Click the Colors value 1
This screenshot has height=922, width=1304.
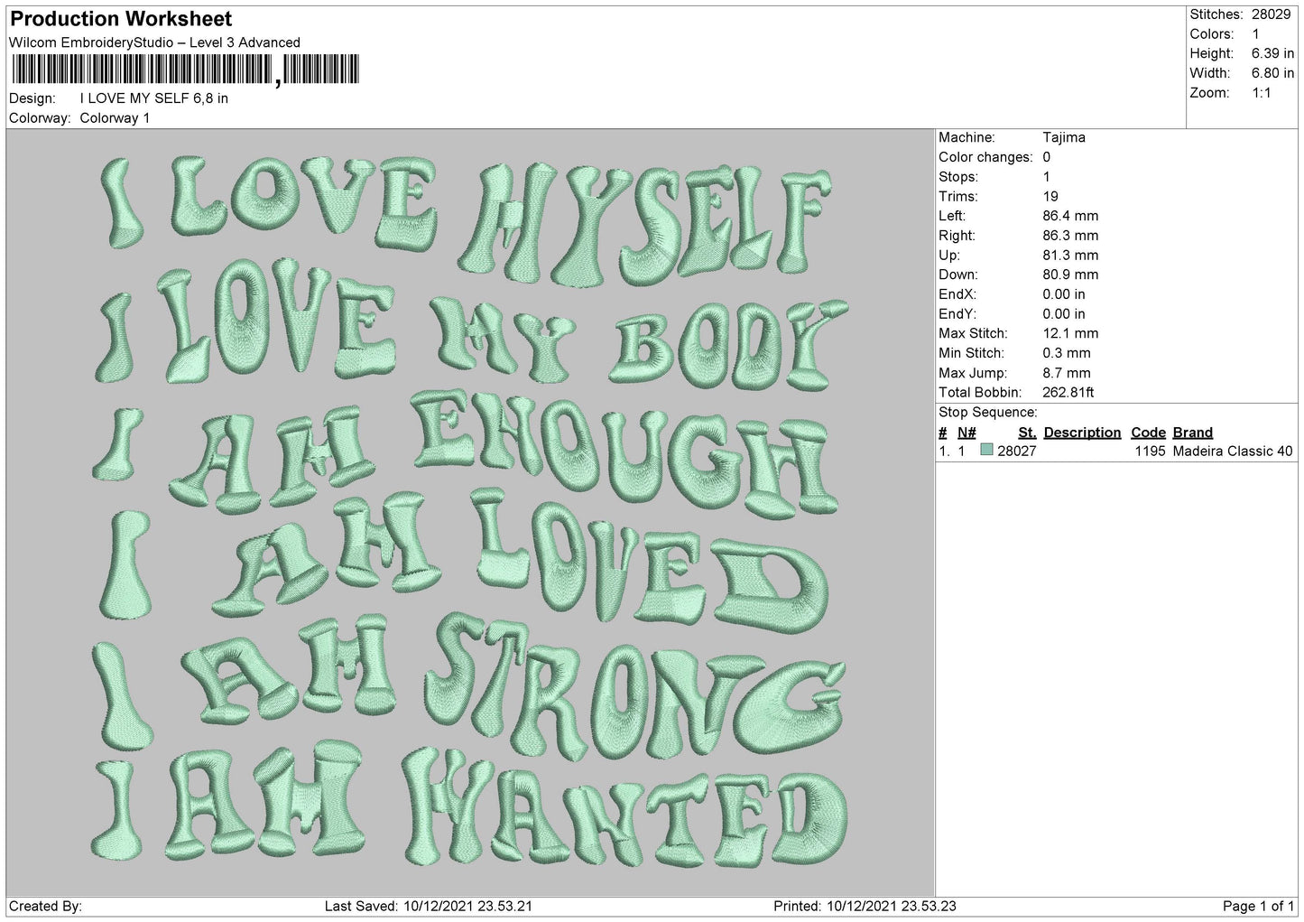1256,33
